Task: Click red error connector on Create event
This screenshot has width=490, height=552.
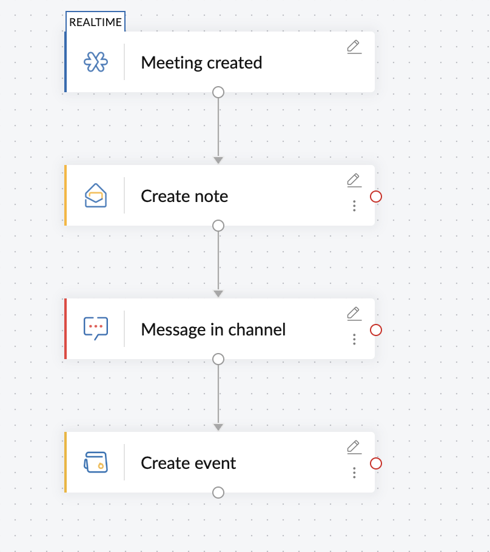Action: point(376,463)
